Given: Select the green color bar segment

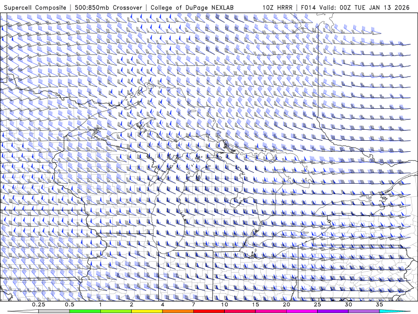Looking at the screenshot, I should (85, 311).
